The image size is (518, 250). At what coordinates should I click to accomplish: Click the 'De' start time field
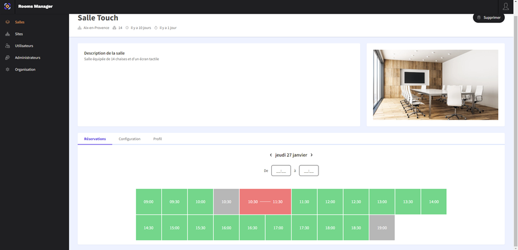(281, 171)
